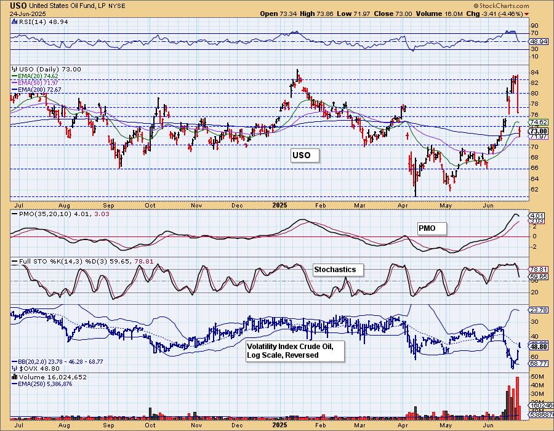Click the PMO annotation box
This screenshot has height=431, width=554.
click(x=432, y=228)
